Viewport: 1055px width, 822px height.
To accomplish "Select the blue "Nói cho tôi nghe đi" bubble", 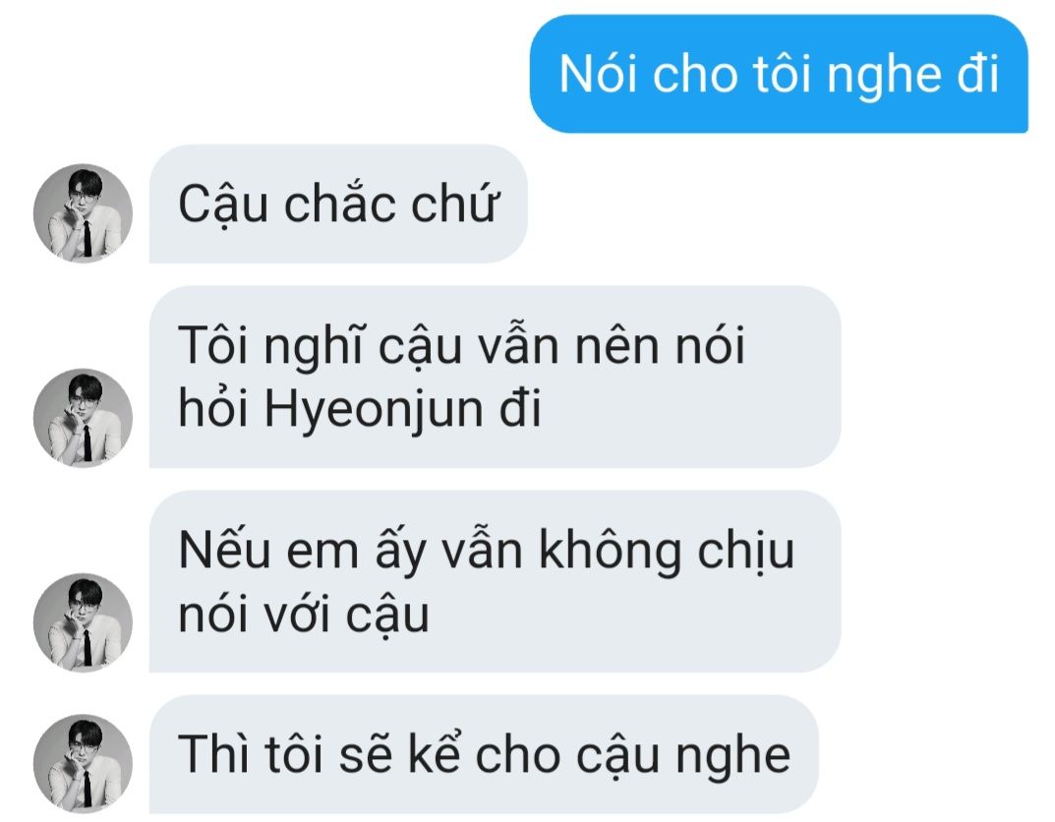I will (779, 74).
